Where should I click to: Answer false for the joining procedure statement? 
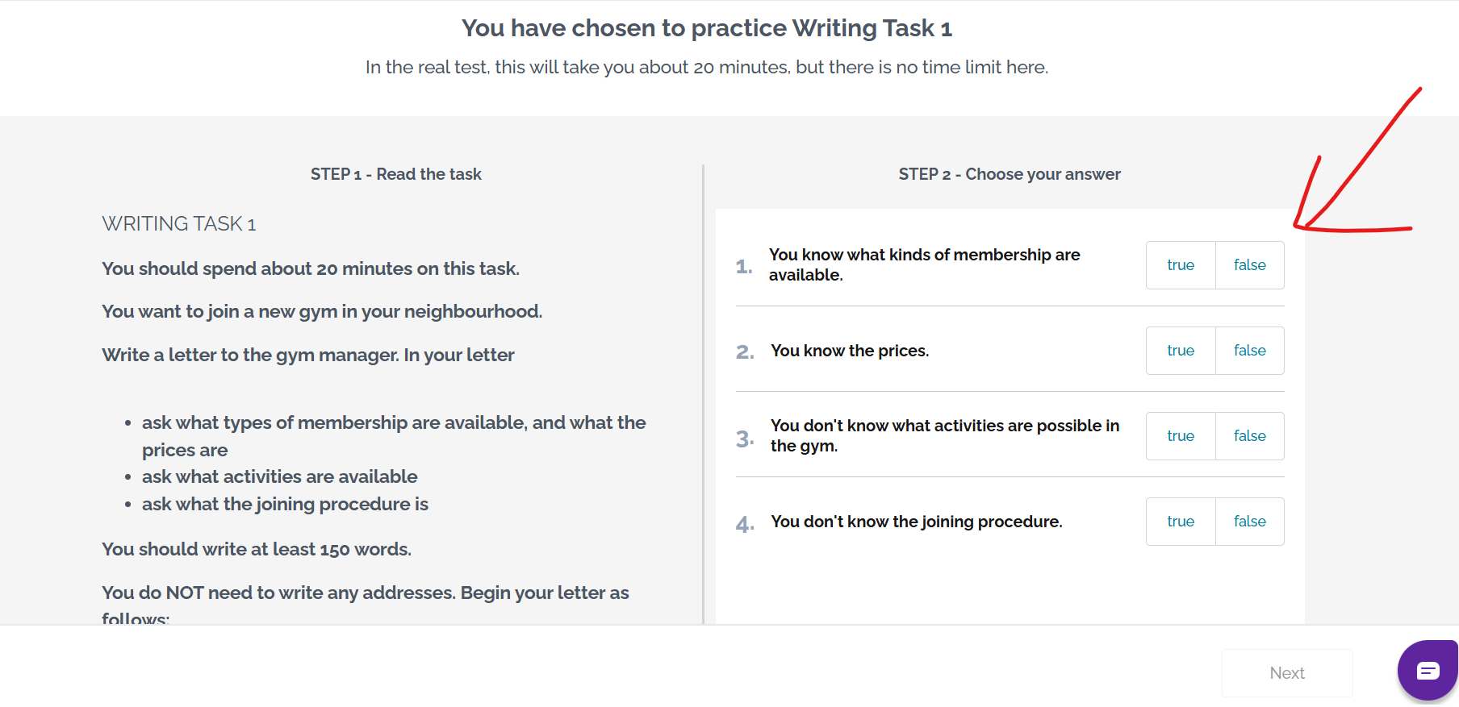[1249, 522]
